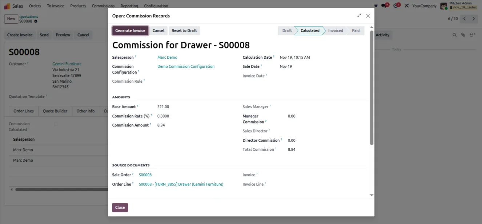
Task: Select the Invoiced status stage
Action: 336,30
